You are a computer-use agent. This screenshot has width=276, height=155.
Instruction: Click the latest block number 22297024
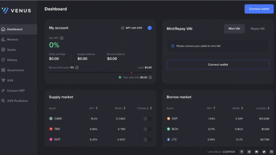pos(229,152)
